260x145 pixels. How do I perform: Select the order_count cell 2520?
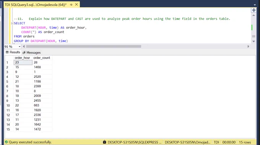(42, 77)
